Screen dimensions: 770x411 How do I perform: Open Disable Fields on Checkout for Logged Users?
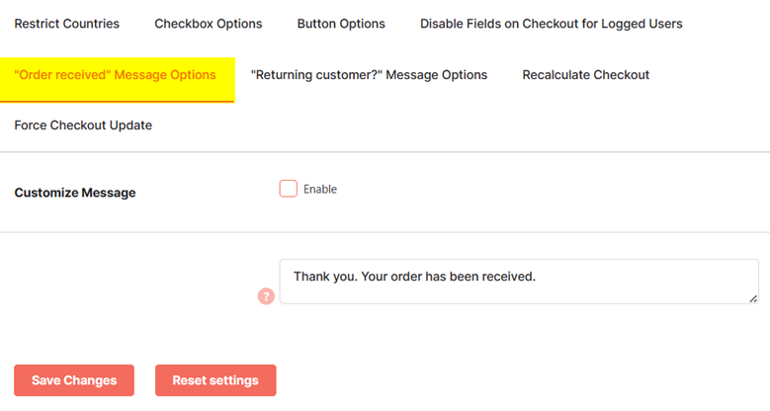pos(551,24)
